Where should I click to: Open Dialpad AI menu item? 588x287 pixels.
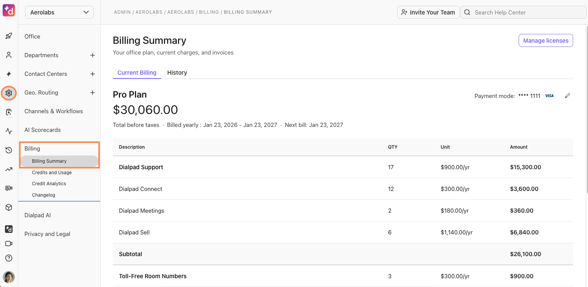[x=38, y=215]
